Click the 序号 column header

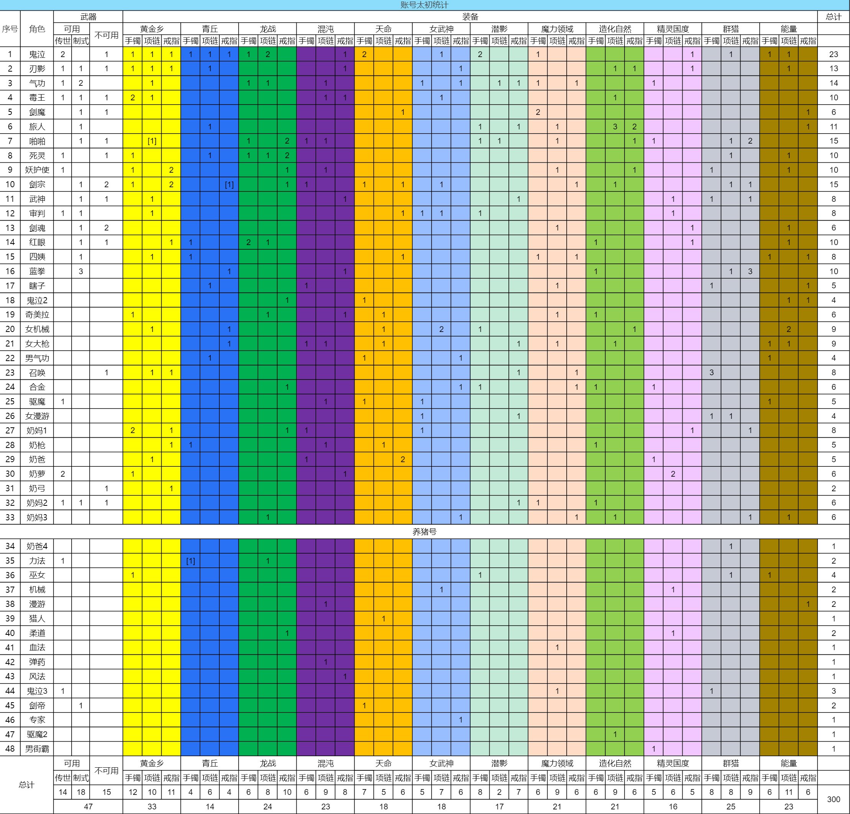click(10, 29)
